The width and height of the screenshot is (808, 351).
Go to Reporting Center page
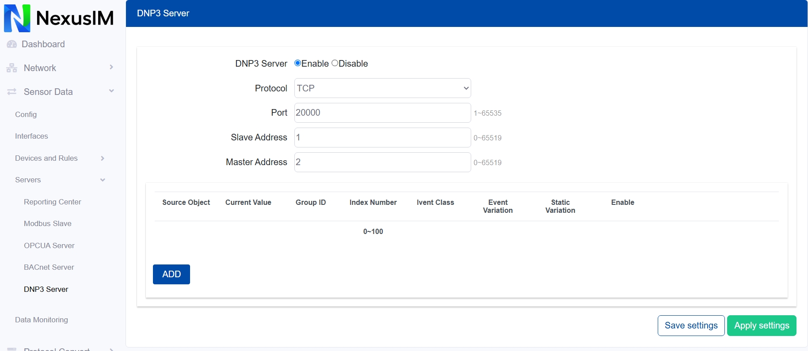53,202
